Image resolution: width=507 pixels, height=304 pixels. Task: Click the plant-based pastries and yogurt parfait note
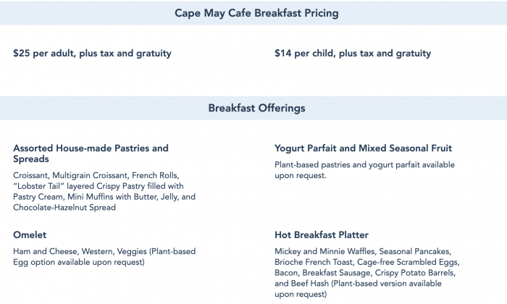click(x=364, y=170)
